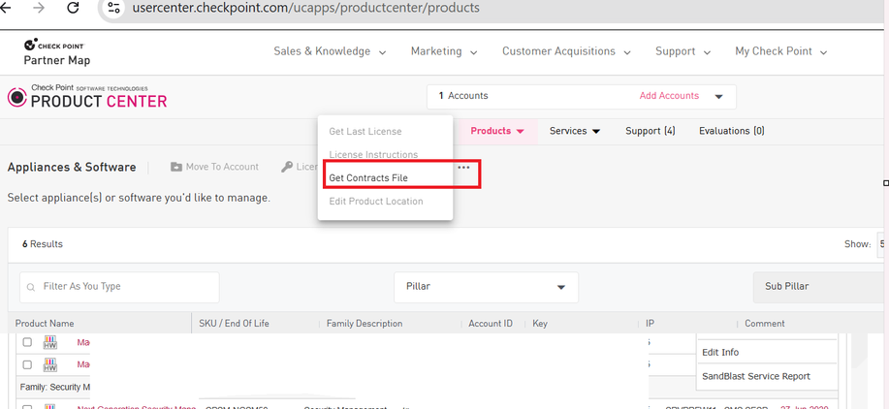Image resolution: width=889 pixels, height=409 pixels.
Task: Click the HW icon in first product row
Action: coord(50,342)
